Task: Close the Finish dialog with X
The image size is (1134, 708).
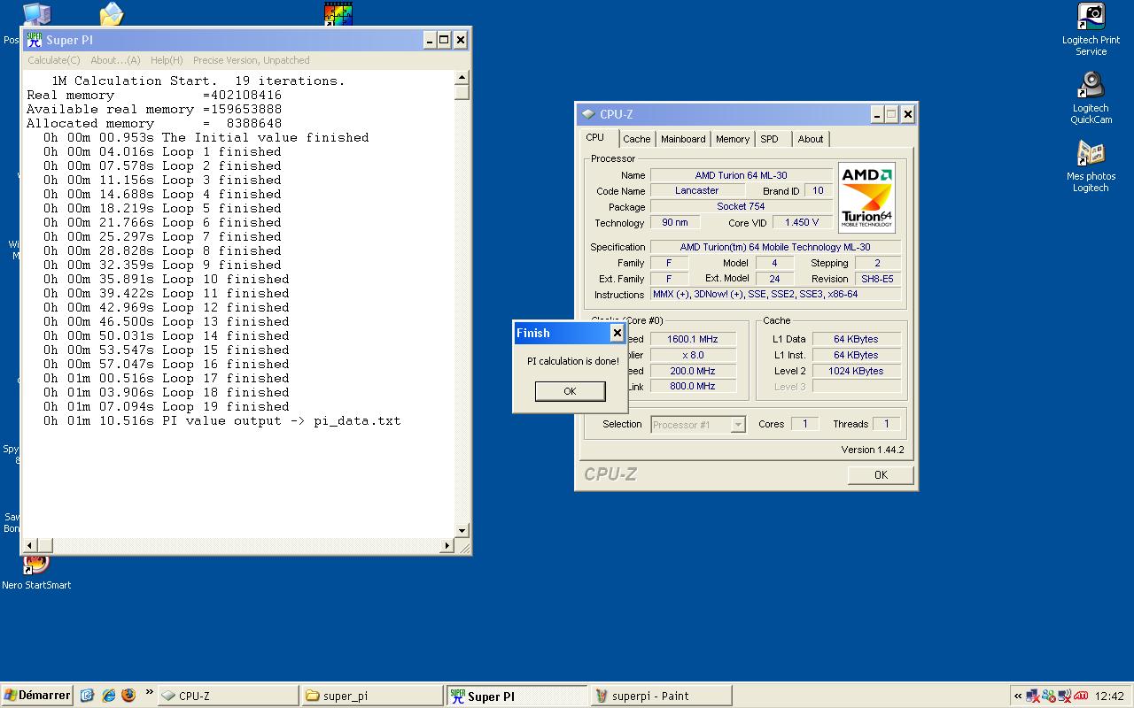Action: (617, 333)
